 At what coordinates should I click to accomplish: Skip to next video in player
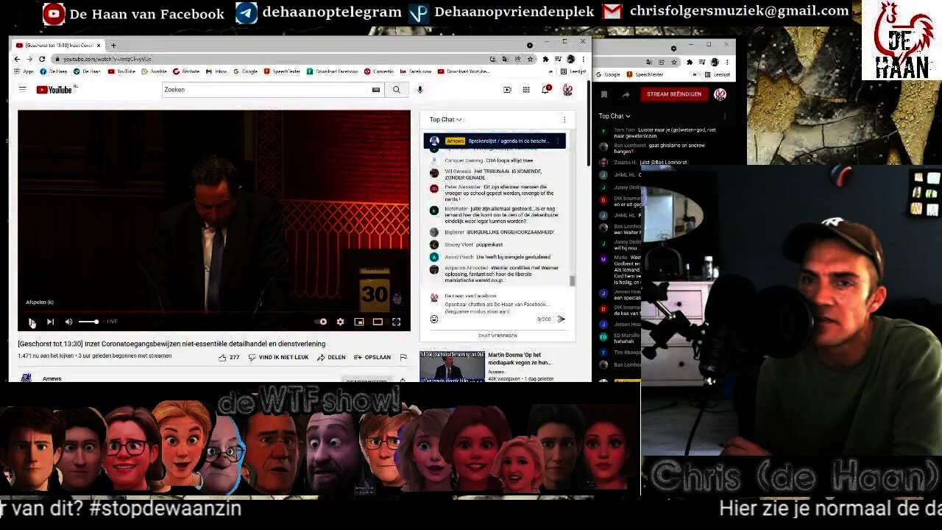click(50, 322)
